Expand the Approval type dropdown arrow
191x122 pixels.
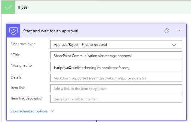click(174, 45)
